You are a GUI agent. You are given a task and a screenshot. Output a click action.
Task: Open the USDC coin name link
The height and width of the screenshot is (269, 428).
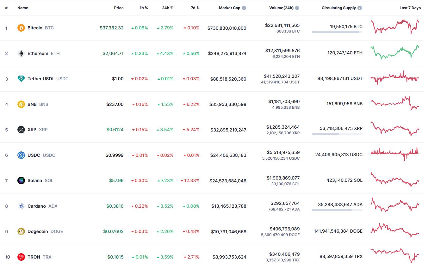(x=41, y=155)
